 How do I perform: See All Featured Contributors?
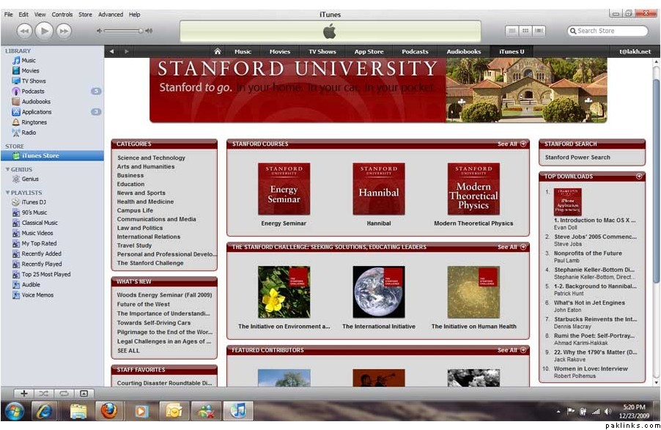[512, 350]
